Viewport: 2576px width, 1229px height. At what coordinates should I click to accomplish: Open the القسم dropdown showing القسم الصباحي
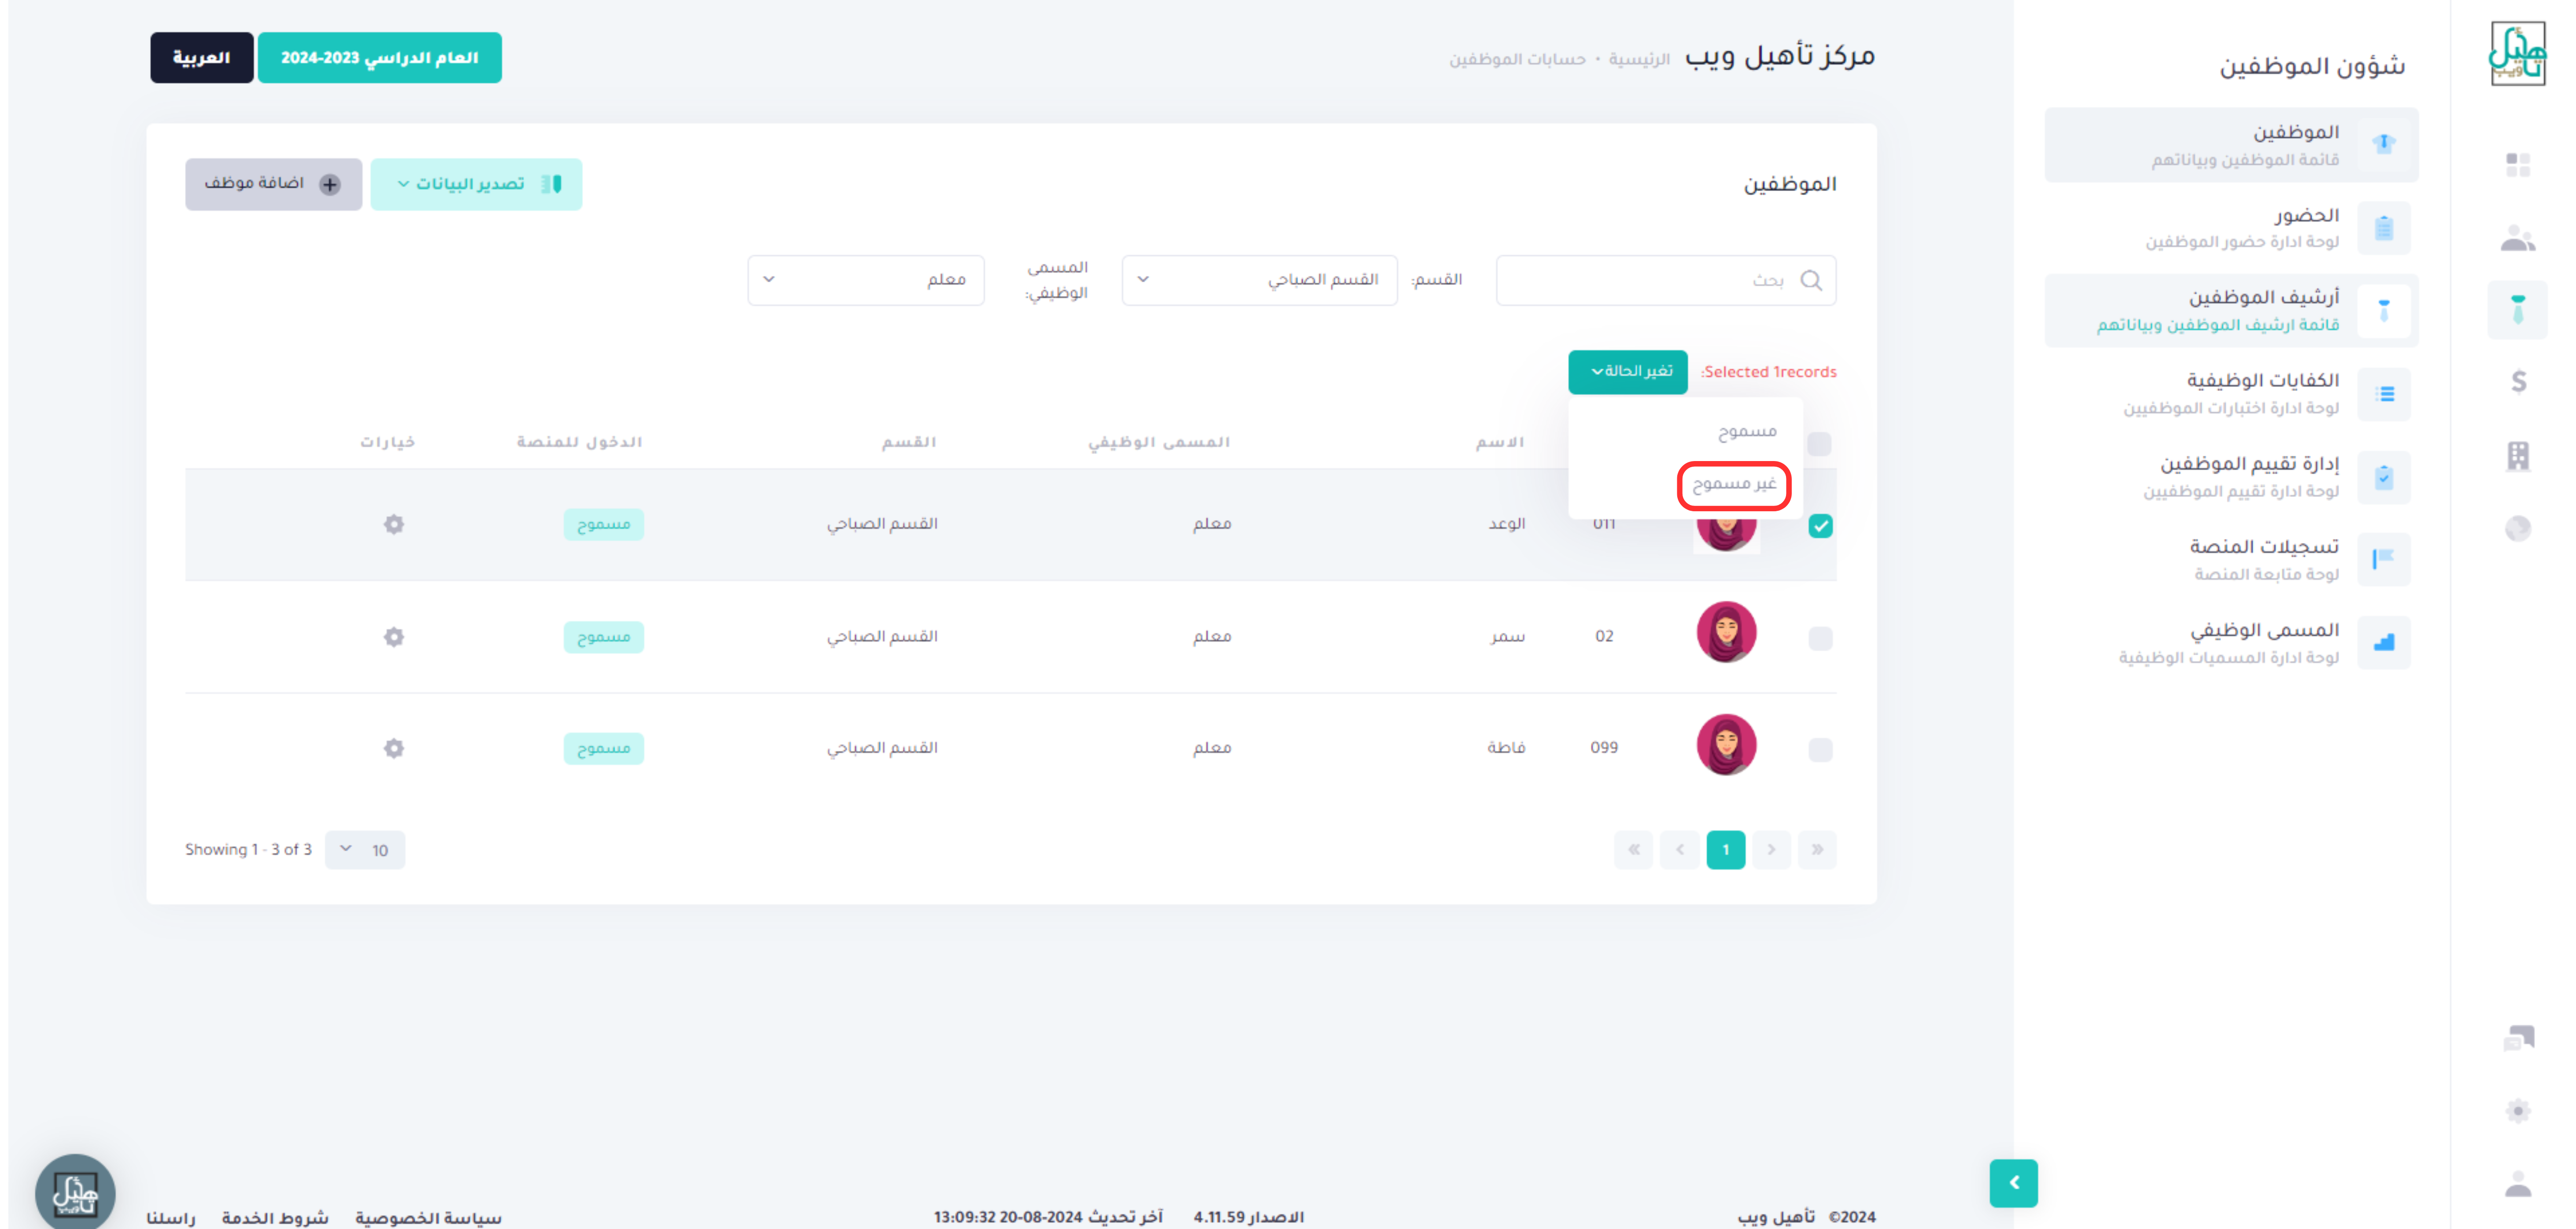1259,280
